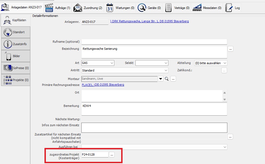265x164 pixels.
Task: Open the Verträge document tab
Action: [x=177, y=8]
